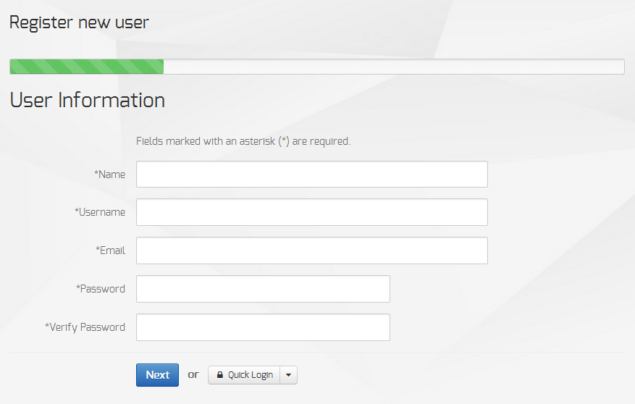This screenshot has height=404, width=635.
Task: Select the Quick Login button
Action: (244, 375)
